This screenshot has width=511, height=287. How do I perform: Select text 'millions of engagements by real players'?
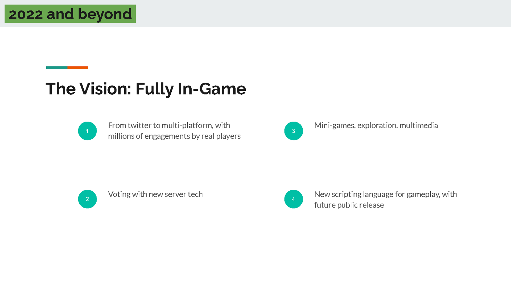pyautogui.click(x=174, y=136)
